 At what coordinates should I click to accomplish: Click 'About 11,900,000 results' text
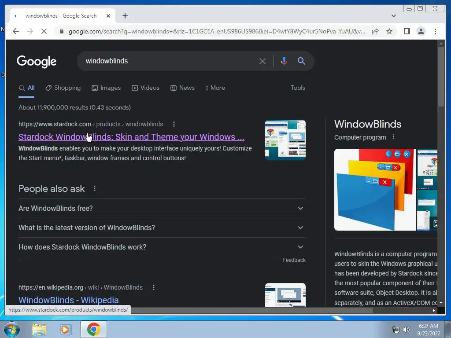pyautogui.click(x=53, y=107)
